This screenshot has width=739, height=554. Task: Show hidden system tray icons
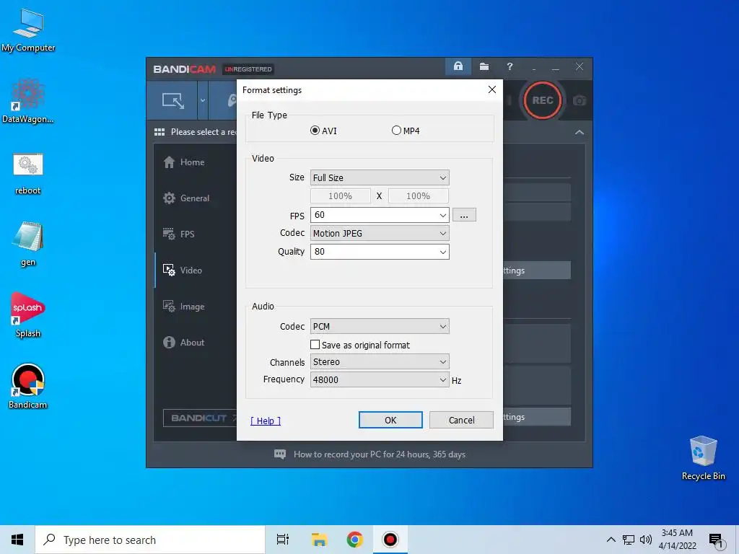(x=611, y=540)
